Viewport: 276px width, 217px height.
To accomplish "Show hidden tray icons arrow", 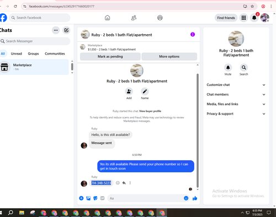I will (242, 213).
